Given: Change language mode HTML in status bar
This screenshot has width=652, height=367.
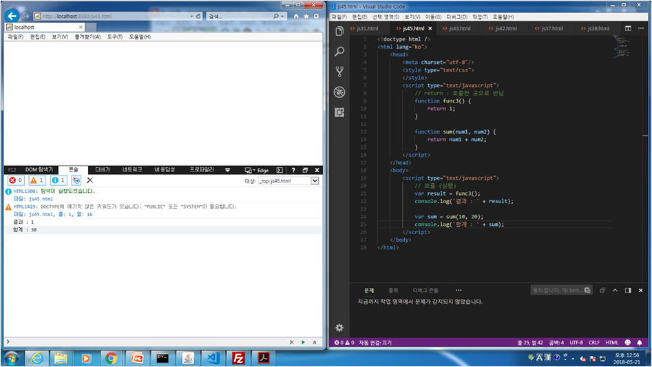Looking at the screenshot, I should [611, 342].
